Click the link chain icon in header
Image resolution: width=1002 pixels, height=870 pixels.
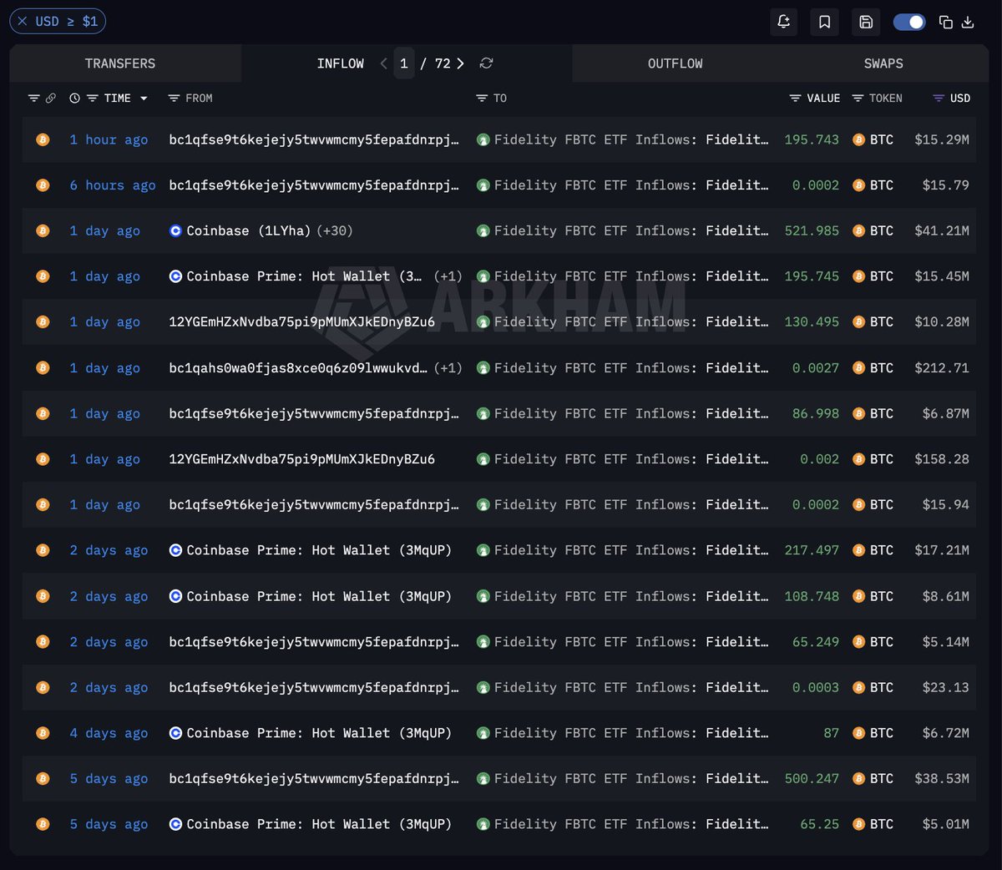click(51, 99)
